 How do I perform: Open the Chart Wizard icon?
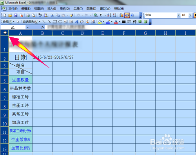122,15
